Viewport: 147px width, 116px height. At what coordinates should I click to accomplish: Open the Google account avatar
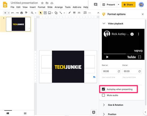point(141,5)
